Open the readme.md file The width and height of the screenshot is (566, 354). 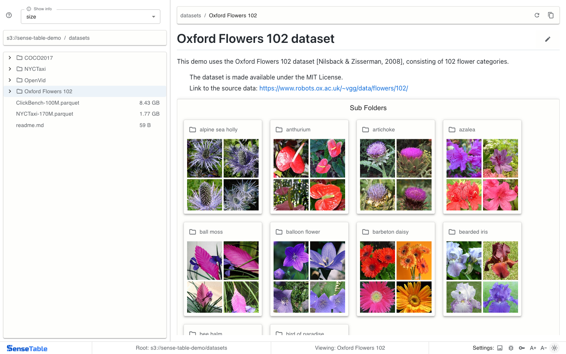30,125
